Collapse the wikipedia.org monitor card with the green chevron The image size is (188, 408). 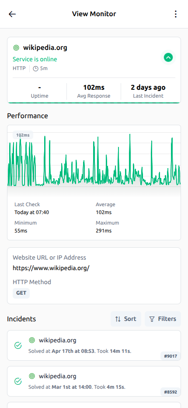[168, 57]
